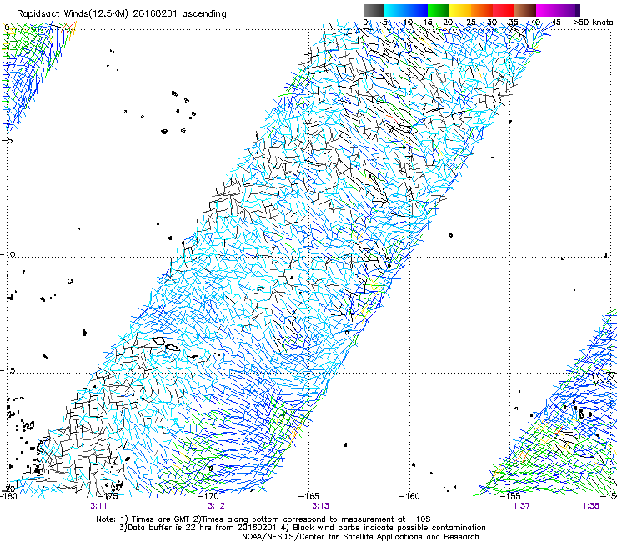Click the title 'Rapidscat Winds(12.5KM) 20160201 ascending'
This screenshot has width=617, height=542.
[122, 14]
